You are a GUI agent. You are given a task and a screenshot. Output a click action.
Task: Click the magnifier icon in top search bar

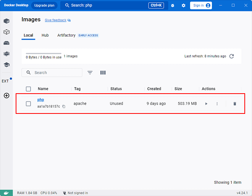click(67, 5)
